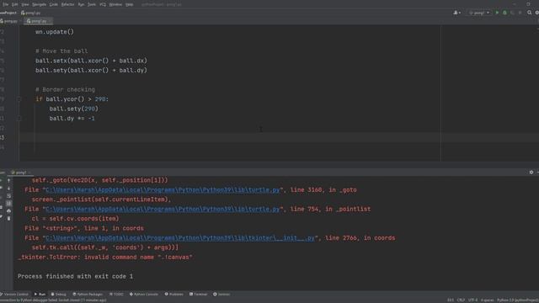Open the Terminal tool window
This screenshot has width=539, height=303.
(199, 295)
